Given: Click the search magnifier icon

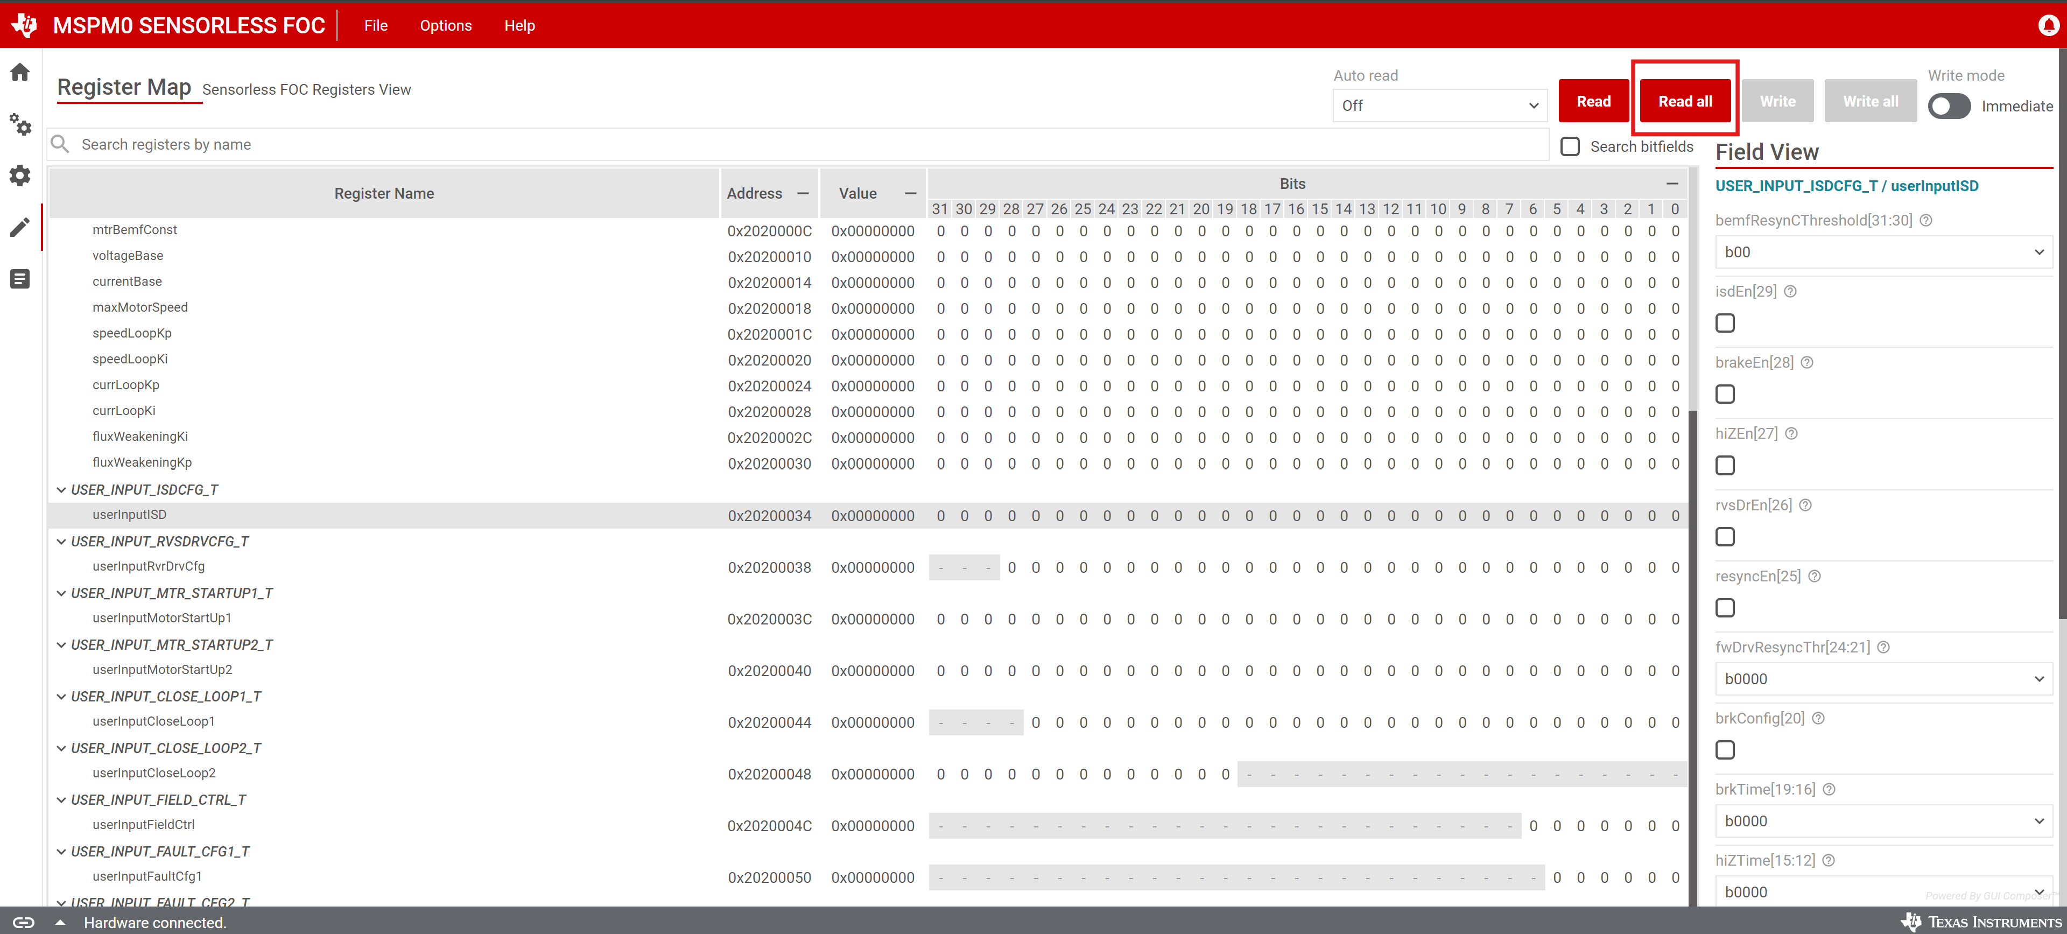Looking at the screenshot, I should click(x=59, y=144).
